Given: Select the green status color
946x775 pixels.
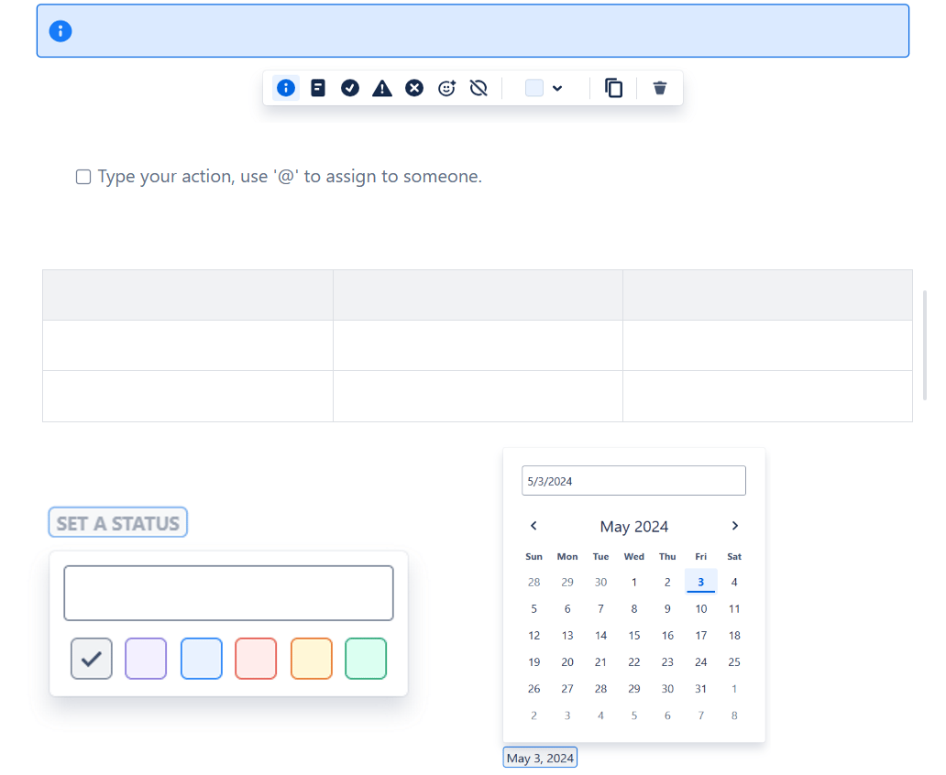Looking at the screenshot, I should pyautogui.click(x=366, y=659).
